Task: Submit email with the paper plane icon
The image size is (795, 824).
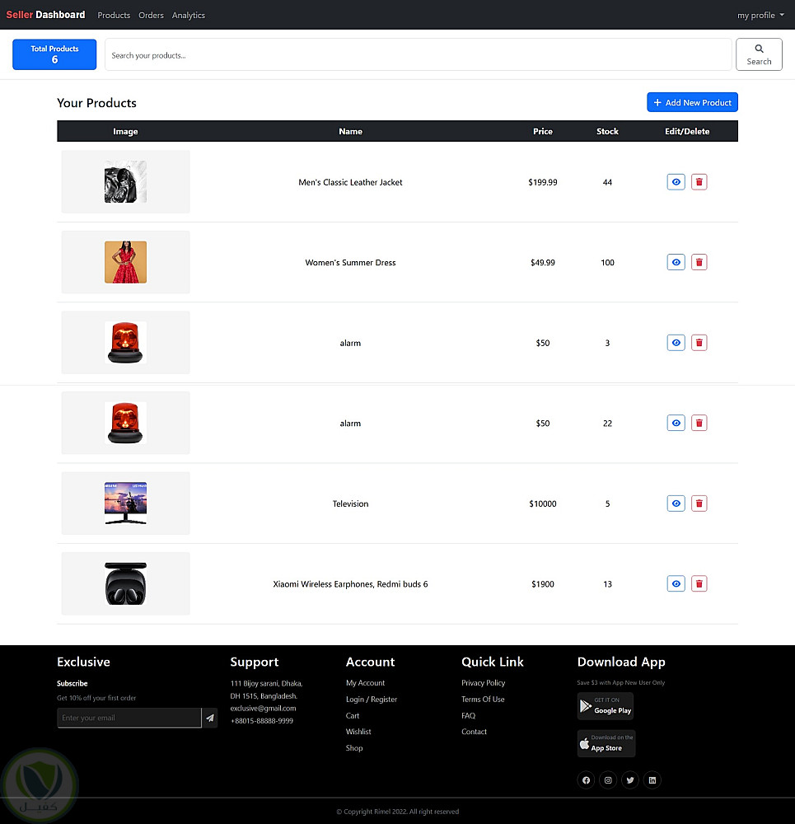Action: tap(210, 718)
